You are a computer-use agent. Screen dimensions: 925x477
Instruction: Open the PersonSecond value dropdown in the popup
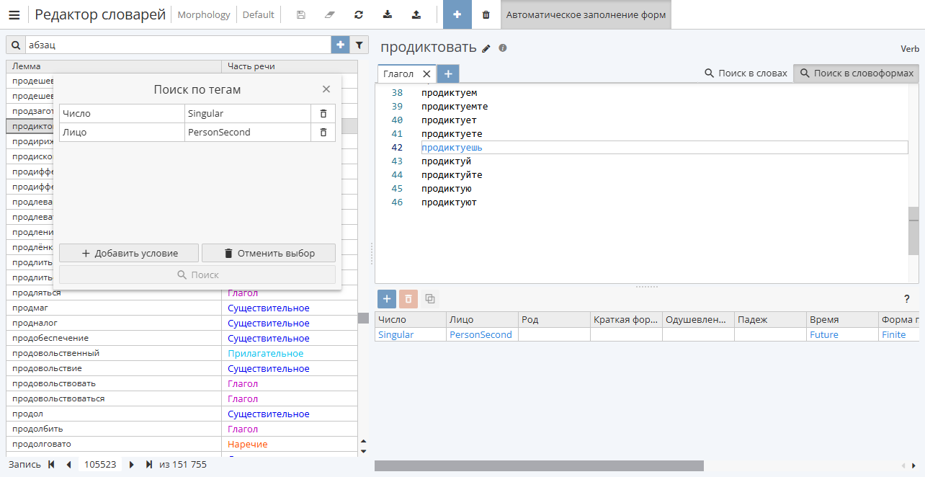coord(248,133)
